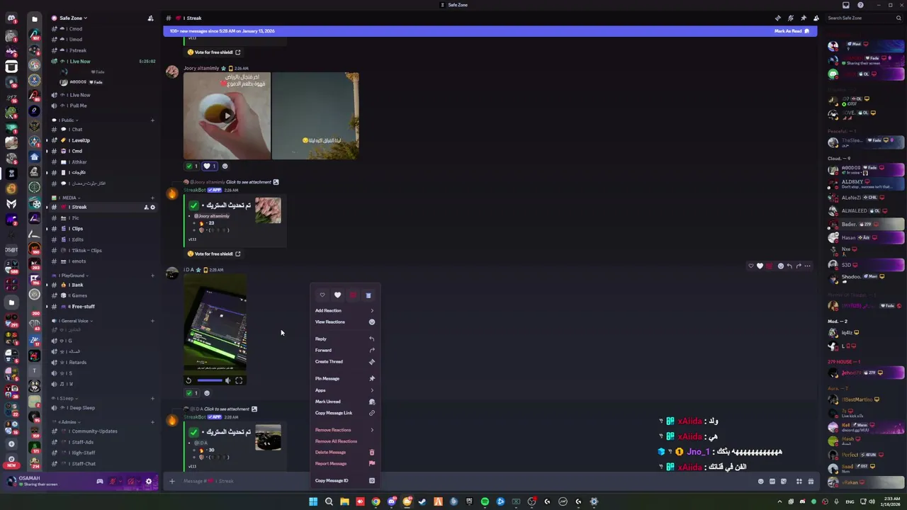The height and width of the screenshot is (510, 907).
Task: Choose Copy Message ID from context menu
Action: pyautogui.click(x=345, y=480)
